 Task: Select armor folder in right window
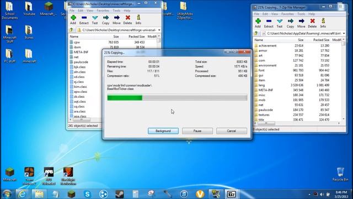[263, 50]
